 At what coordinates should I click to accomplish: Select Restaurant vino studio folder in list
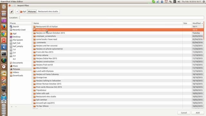[118, 97]
